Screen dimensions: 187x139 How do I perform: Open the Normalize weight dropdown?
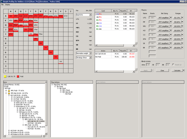pos(90,53)
